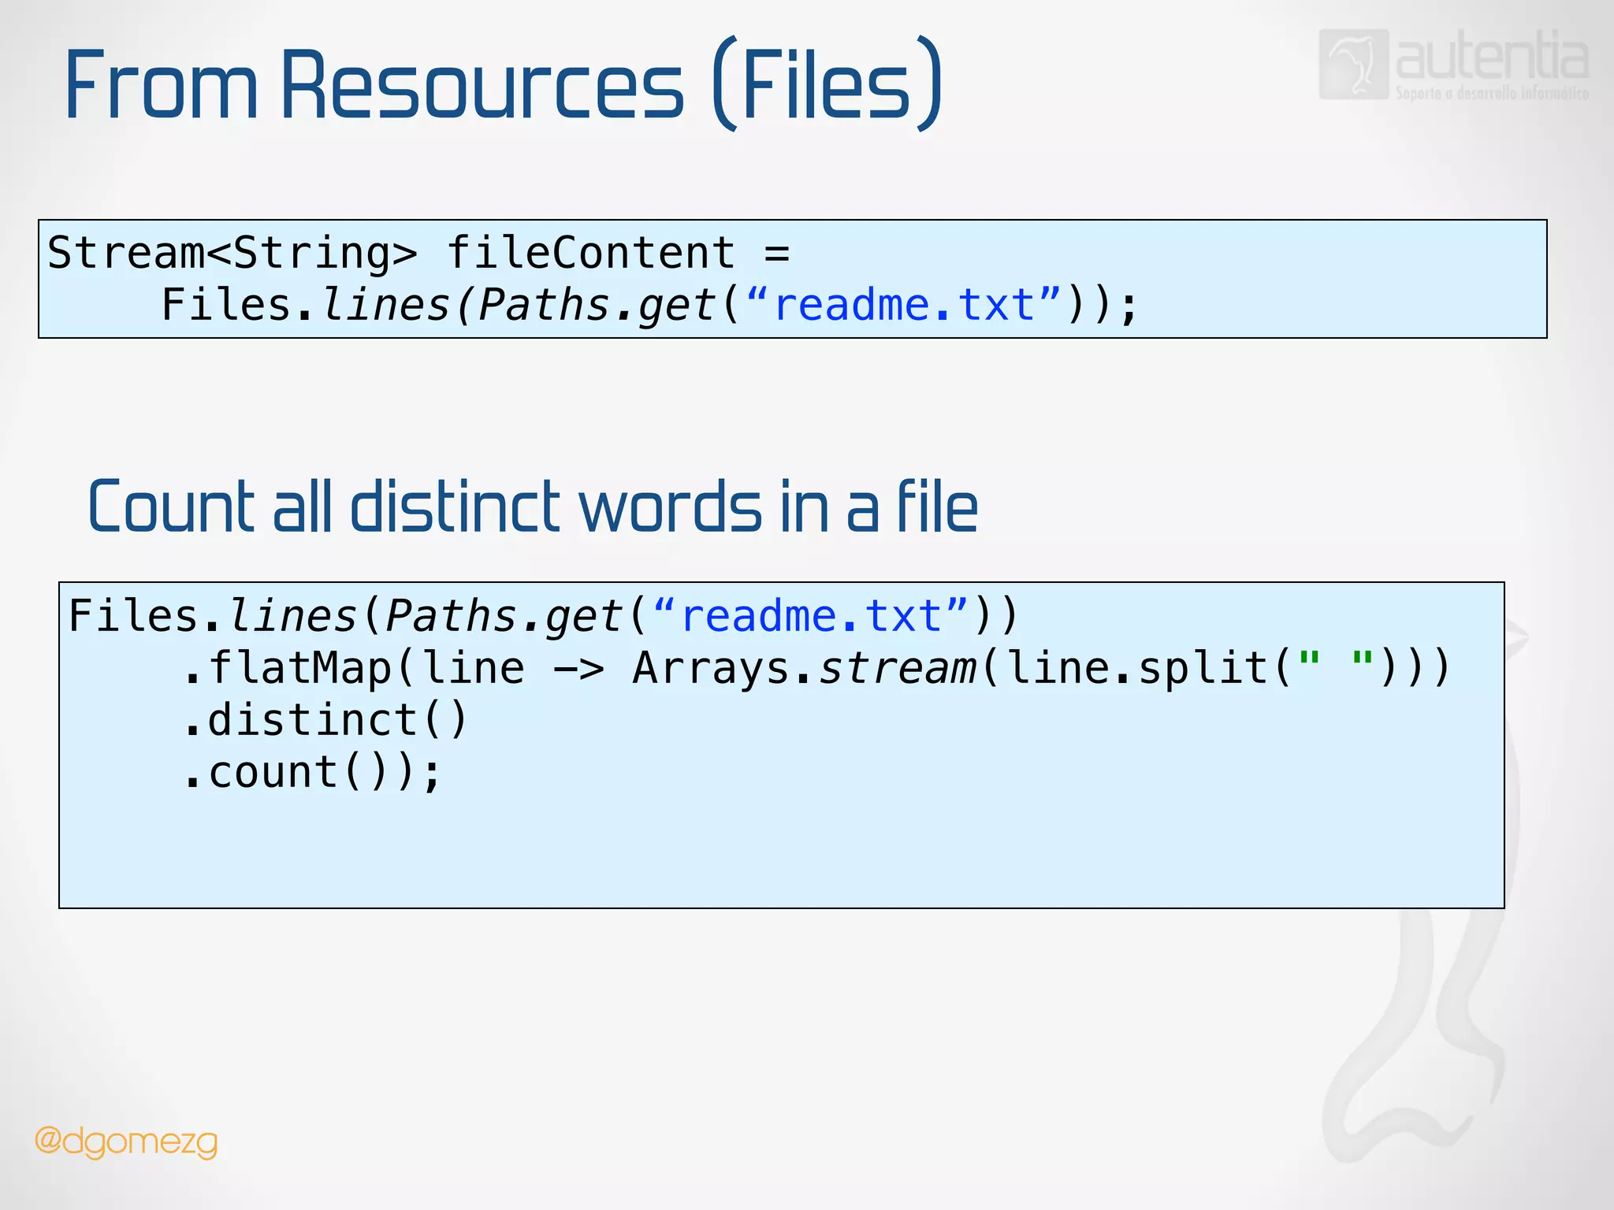
Task: Click the 'Soporte a desarrollo informático' tagline
Action: [1491, 94]
